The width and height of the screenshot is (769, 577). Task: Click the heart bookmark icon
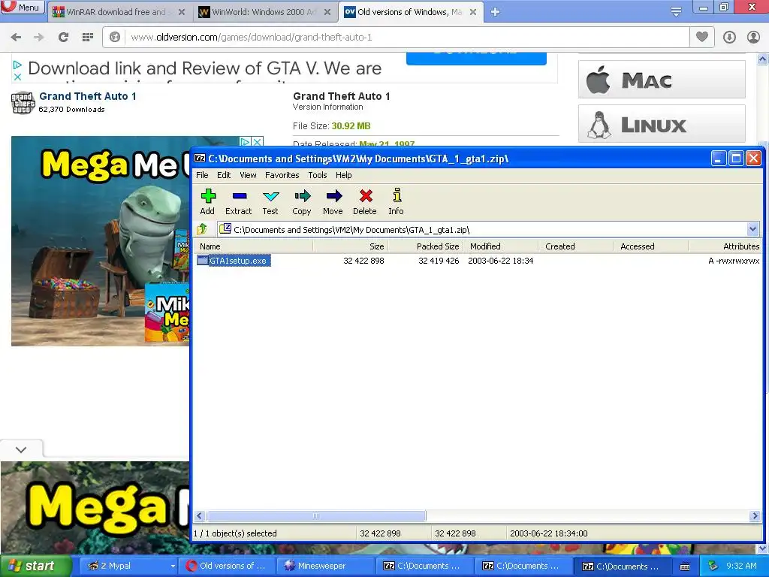pos(702,38)
